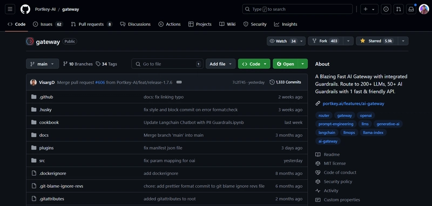Expand commit message ellipsis button
Viewport: 432px width, 206px height.
point(179,82)
